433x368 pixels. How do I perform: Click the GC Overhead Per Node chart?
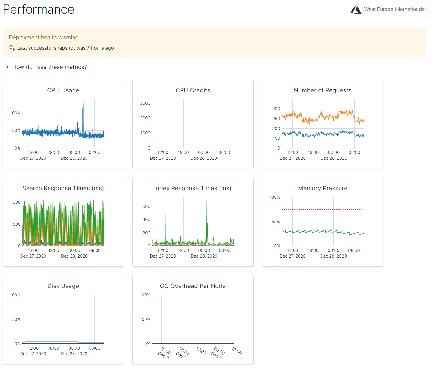click(193, 321)
